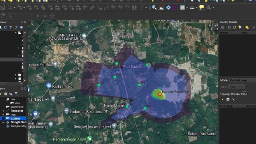Open the Field Calculator icon
Viewport: 256px width, 144px height.
(182, 7)
